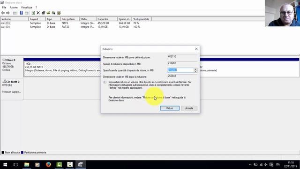Toggle the console tree pane icon
Screen dimensions: 300x169
click(15, 13)
